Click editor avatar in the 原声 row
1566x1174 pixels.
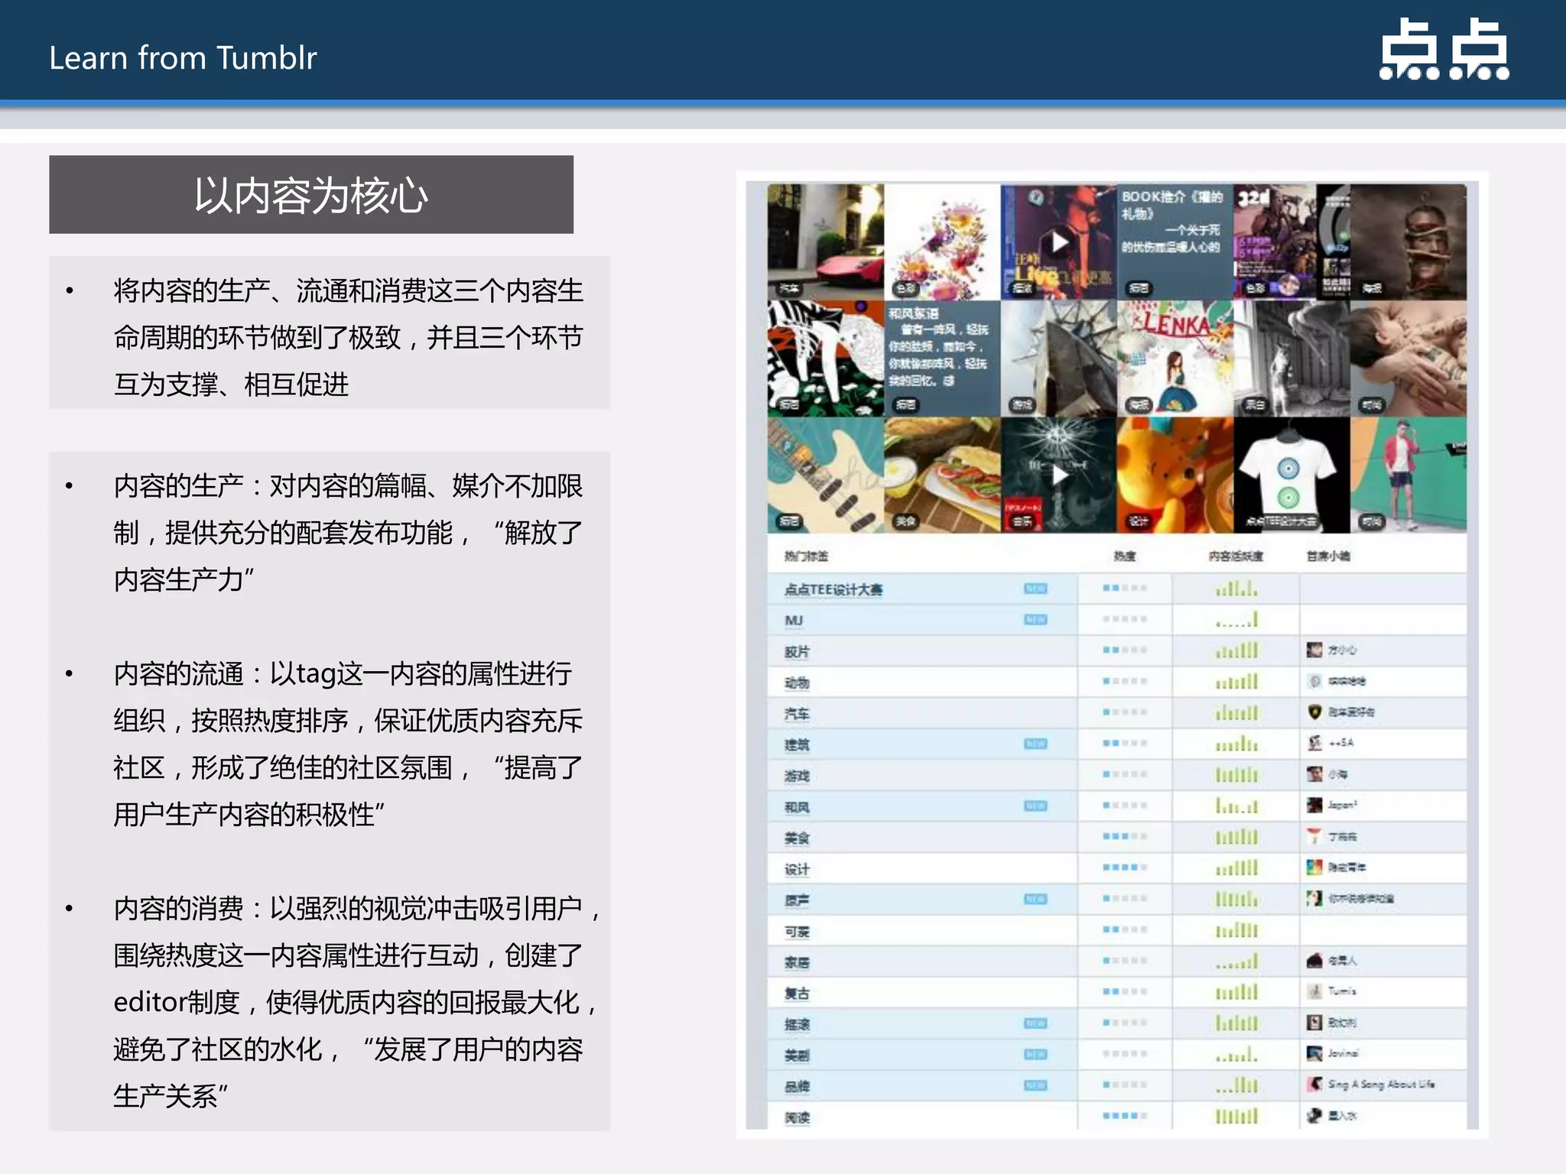[1314, 898]
